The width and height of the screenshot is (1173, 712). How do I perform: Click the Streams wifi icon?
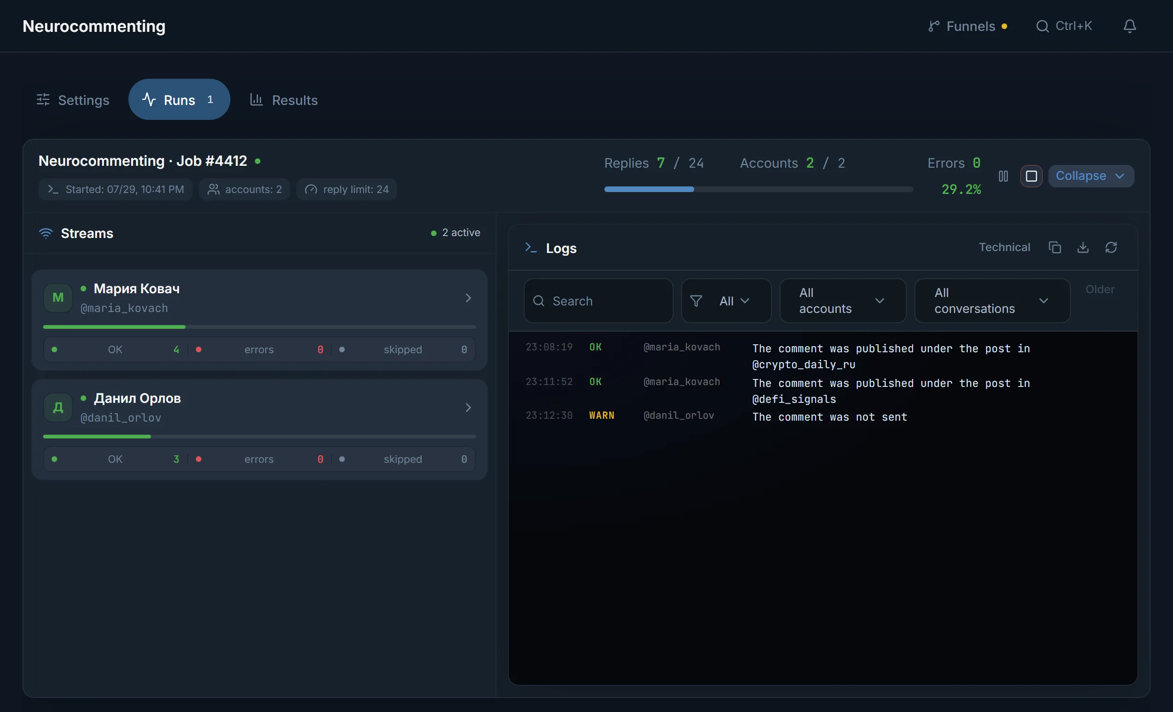click(x=46, y=233)
